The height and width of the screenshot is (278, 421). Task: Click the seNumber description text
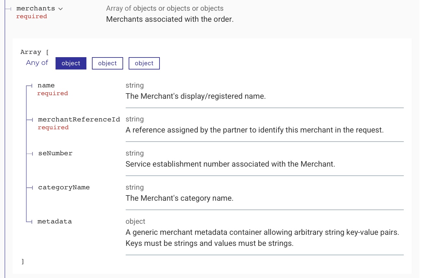pos(230,164)
